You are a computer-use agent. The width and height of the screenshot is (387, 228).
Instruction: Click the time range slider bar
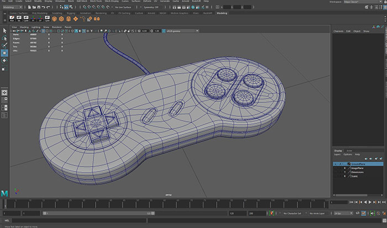pos(99,213)
